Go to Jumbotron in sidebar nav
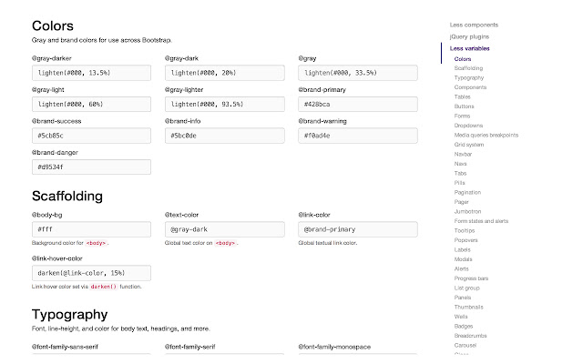The height and width of the screenshot is (364, 583). [467, 211]
